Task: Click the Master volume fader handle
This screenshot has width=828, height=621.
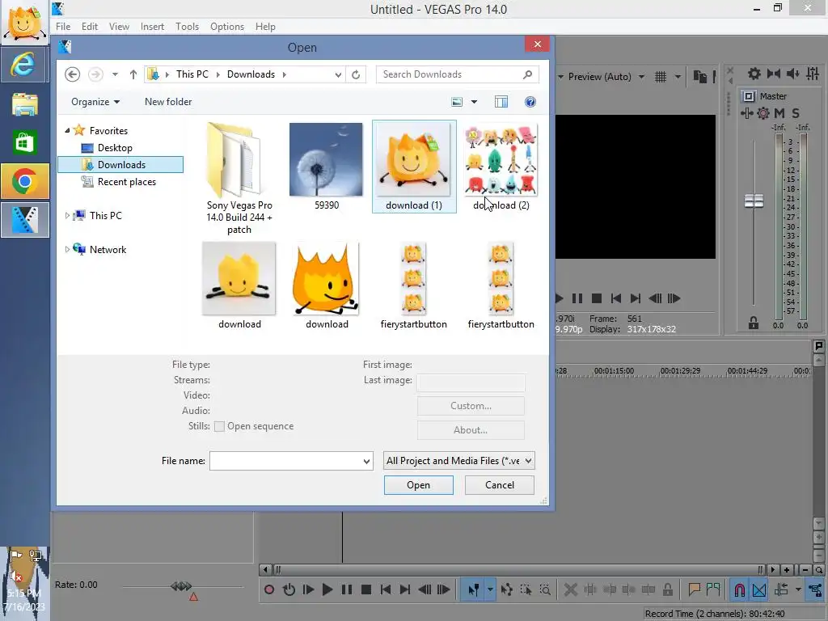Action: [754, 201]
